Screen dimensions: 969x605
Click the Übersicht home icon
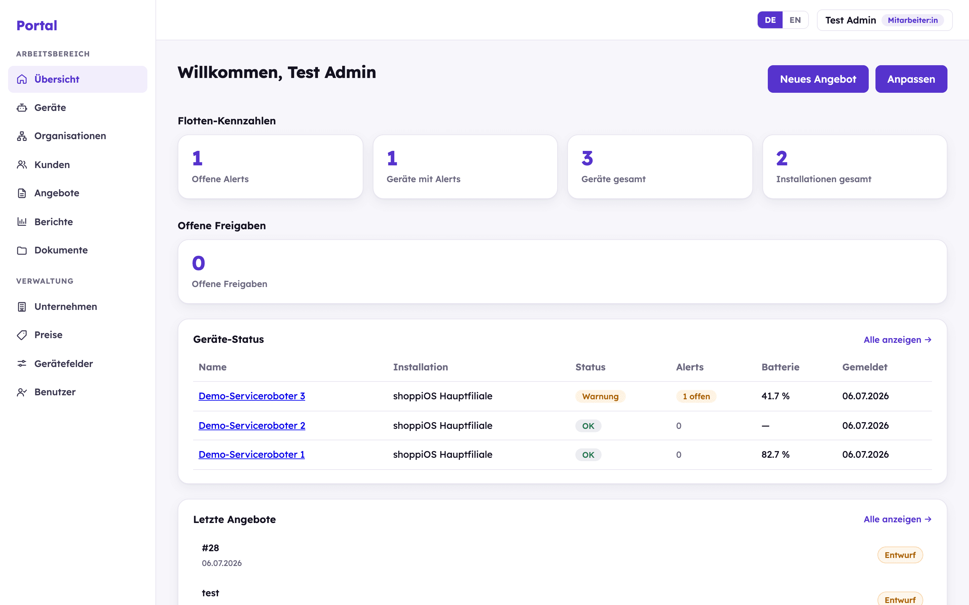point(22,79)
